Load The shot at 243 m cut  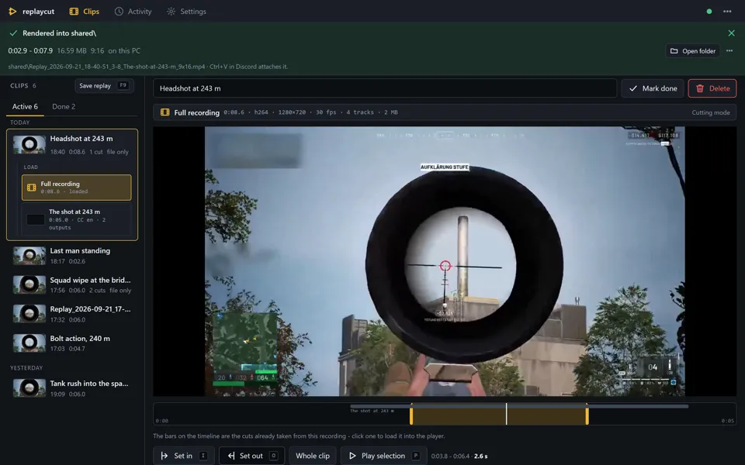(77, 219)
